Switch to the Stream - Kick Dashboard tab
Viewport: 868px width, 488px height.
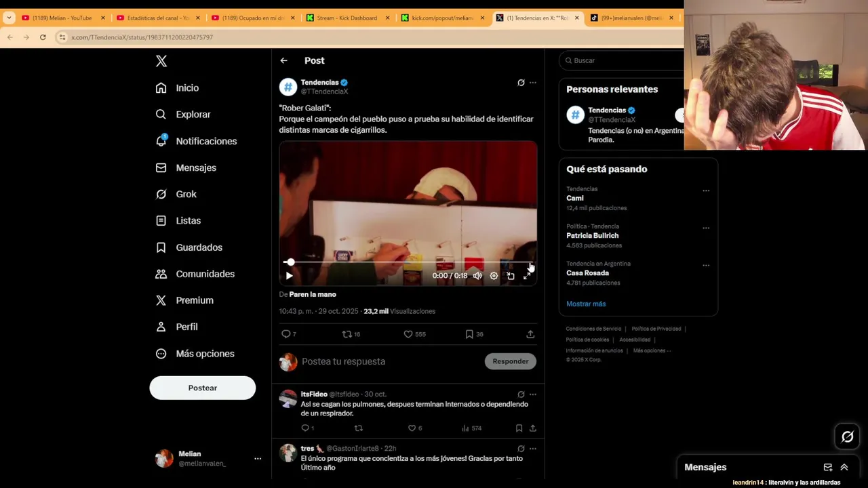point(347,18)
